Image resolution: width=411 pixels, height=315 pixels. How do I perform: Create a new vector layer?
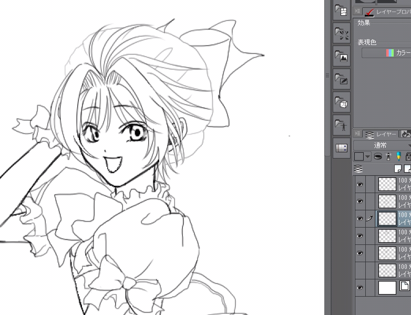coord(408,169)
